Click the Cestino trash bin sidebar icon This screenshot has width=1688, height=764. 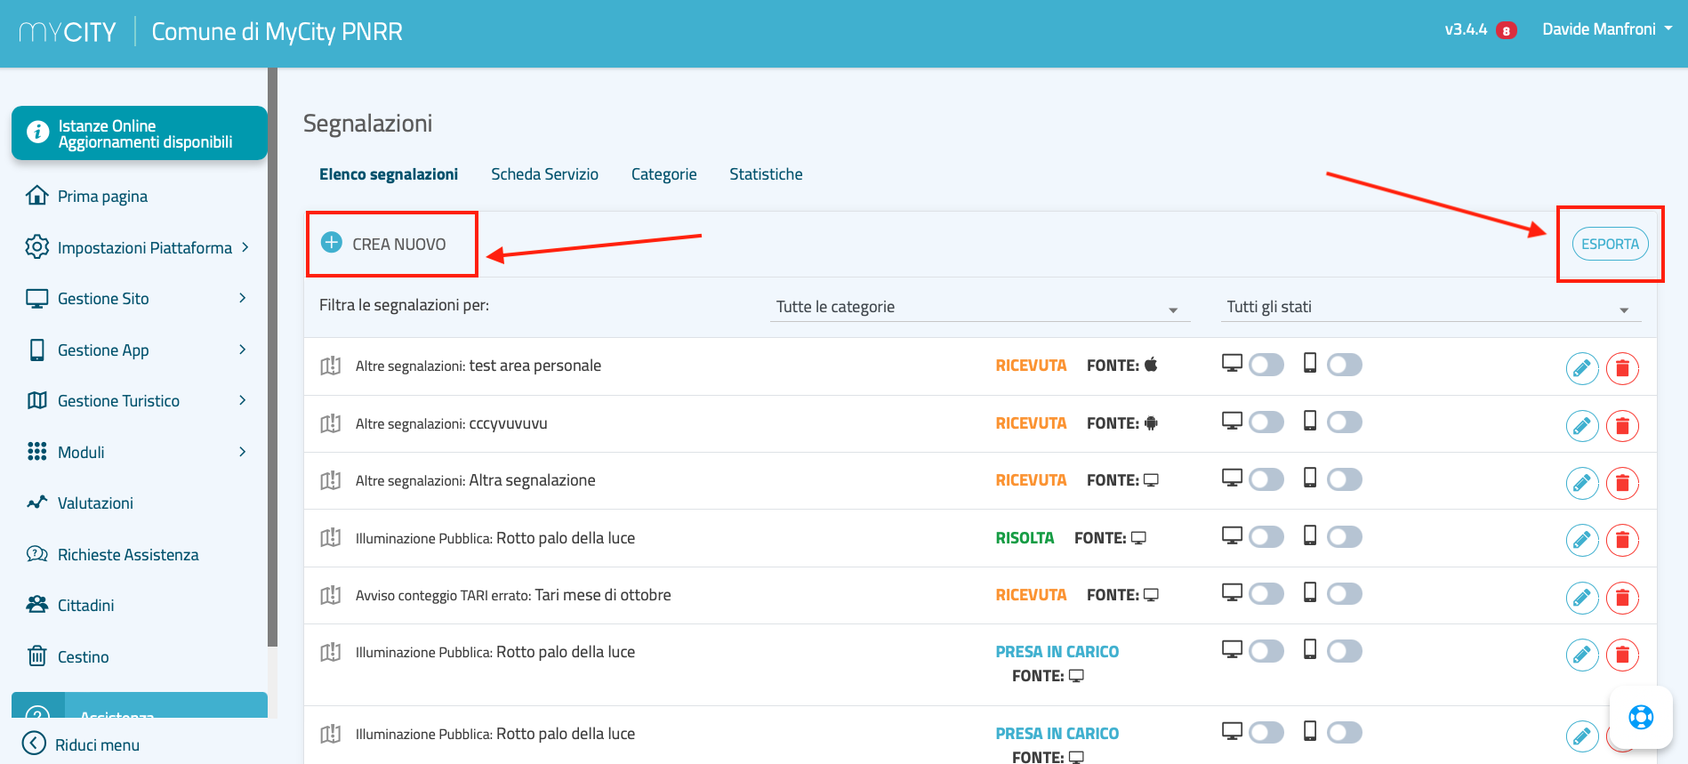coord(36,656)
